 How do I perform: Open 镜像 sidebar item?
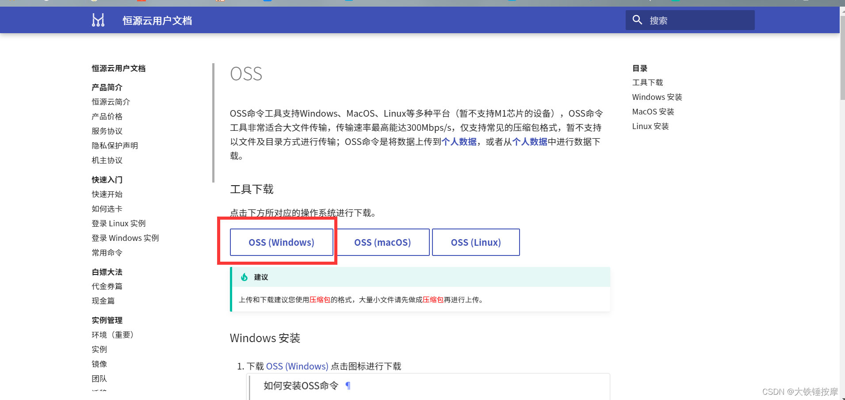(99, 364)
